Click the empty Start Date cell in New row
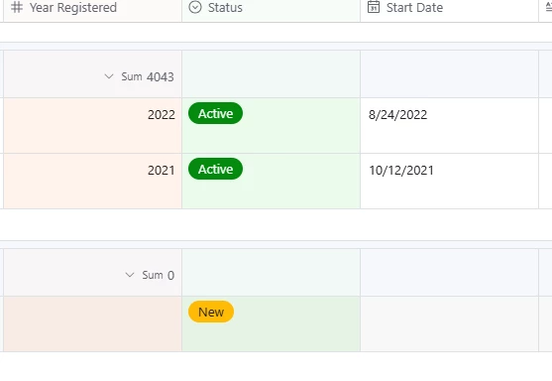552x381 pixels. point(450,323)
